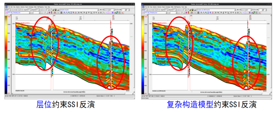Click New document icon in left window
Screen dimensions: 276x115
tap(51, 10)
